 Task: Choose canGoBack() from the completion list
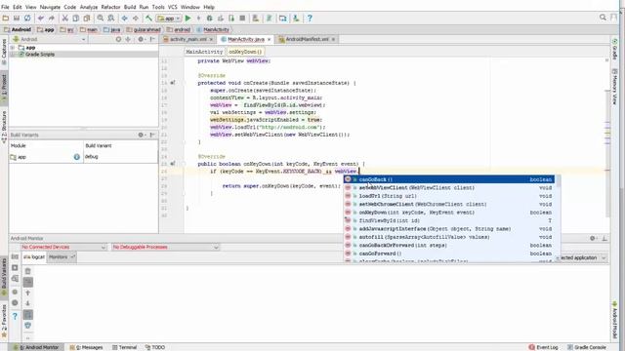449,179
